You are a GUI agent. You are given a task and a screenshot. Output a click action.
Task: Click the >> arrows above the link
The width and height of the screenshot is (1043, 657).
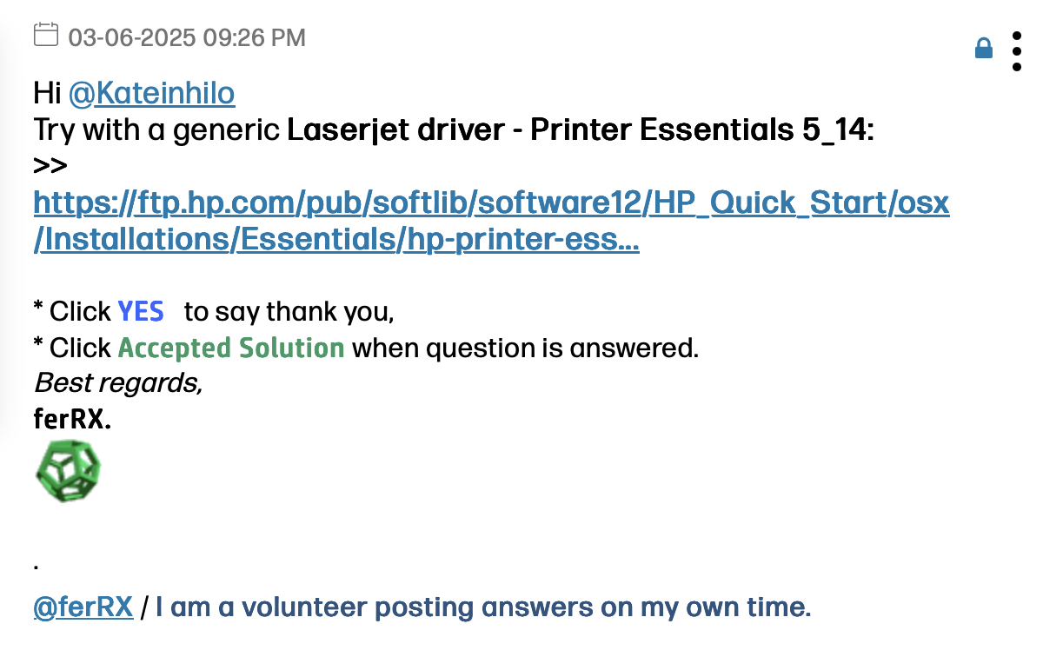click(50, 166)
